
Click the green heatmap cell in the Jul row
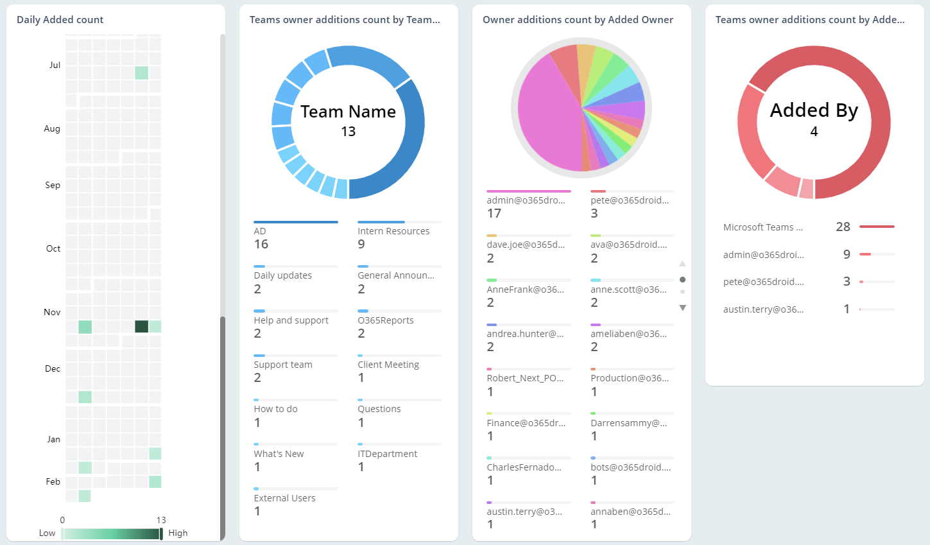coord(141,73)
